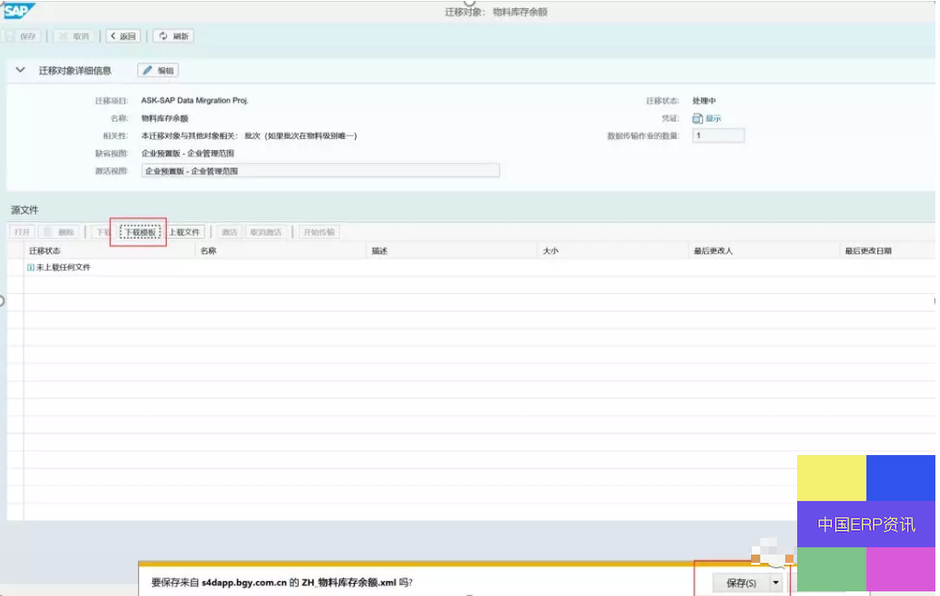940x596 pixels.
Task: Click the 上载文件 upload file button
Action: pos(184,232)
